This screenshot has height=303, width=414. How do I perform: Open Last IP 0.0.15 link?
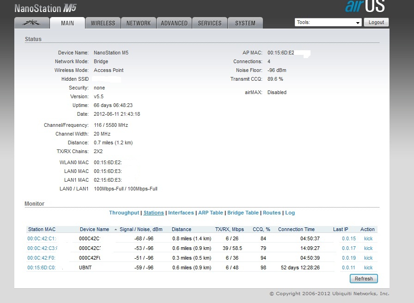click(349, 238)
